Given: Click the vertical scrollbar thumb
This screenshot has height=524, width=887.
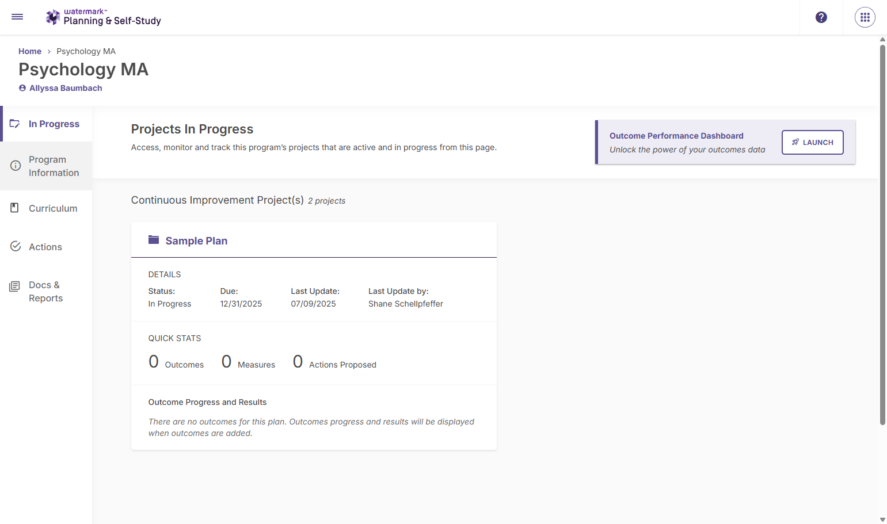Looking at the screenshot, I should point(882,235).
